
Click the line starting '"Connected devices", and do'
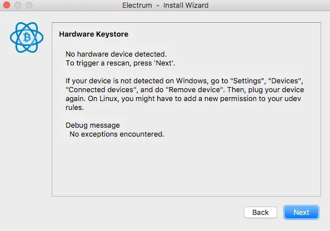(x=185, y=89)
